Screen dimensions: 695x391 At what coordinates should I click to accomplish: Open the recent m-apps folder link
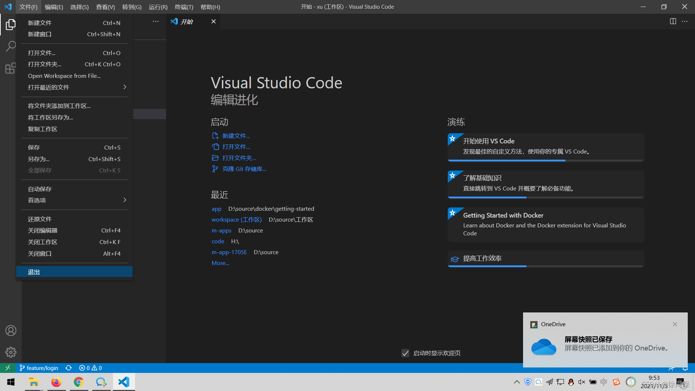(x=221, y=231)
